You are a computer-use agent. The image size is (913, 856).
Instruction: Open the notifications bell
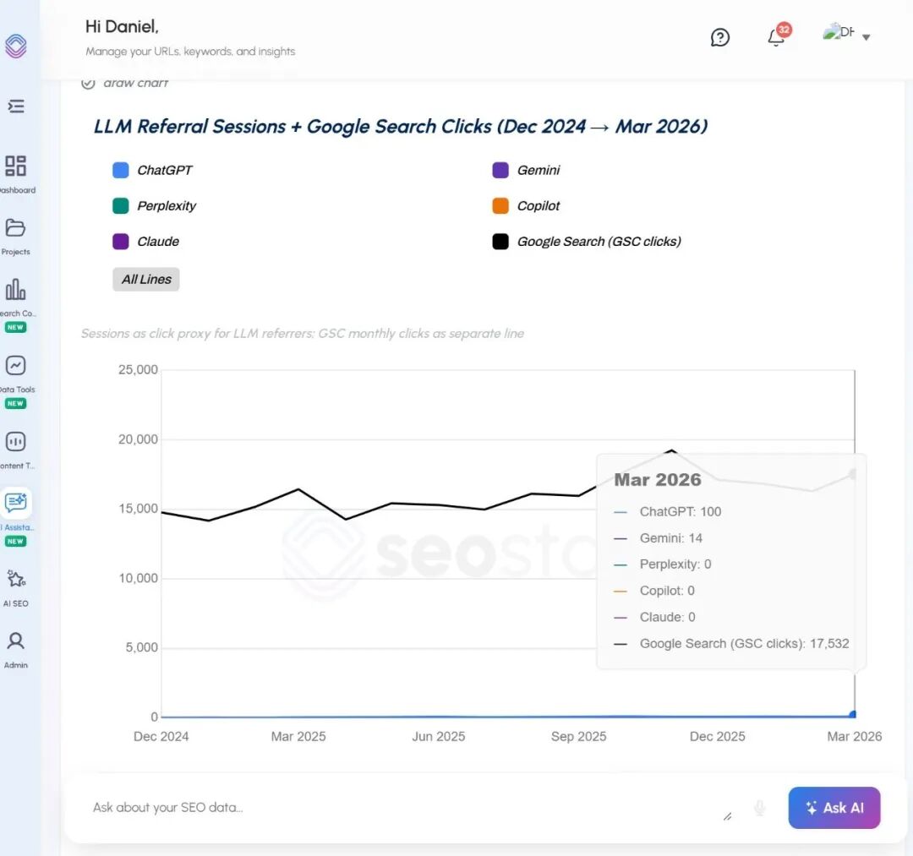click(776, 37)
